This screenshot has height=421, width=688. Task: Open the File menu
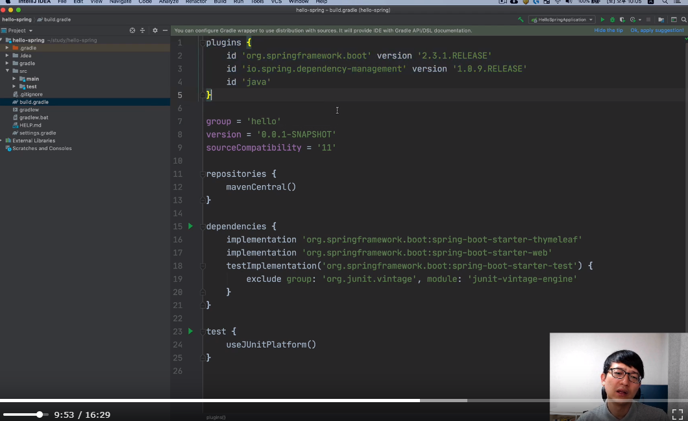[x=62, y=2]
